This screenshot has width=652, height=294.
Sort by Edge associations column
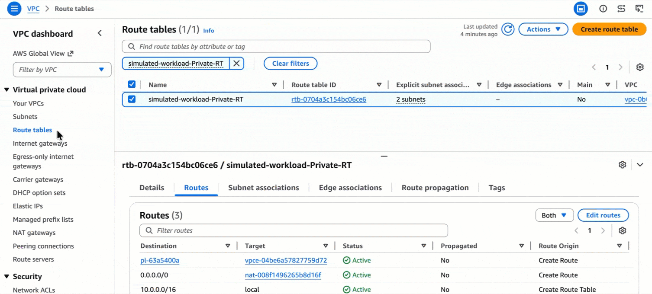pos(560,85)
